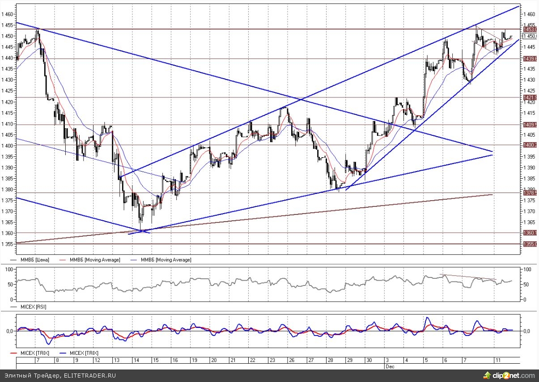Select the ММВБ [Цена] legend entry
This screenshot has height=382, width=539.
pos(34,260)
